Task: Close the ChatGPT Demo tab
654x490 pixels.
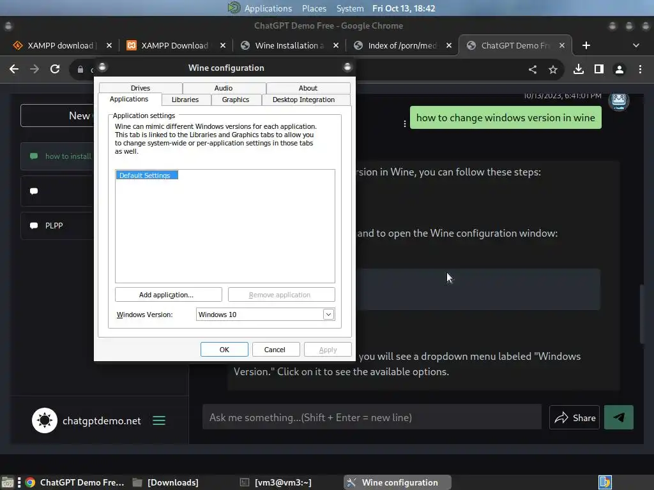Action: [562, 45]
